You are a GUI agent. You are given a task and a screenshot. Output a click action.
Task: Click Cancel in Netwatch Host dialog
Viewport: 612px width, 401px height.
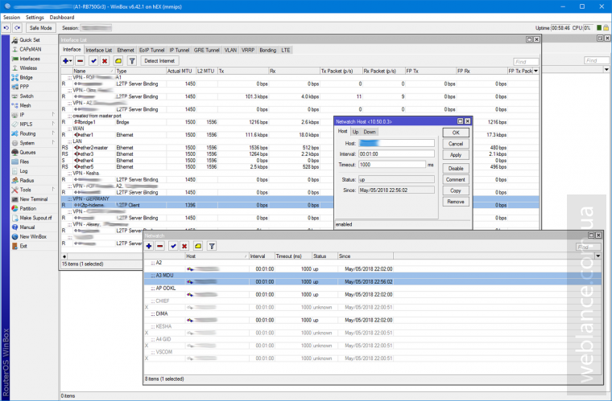(456, 144)
